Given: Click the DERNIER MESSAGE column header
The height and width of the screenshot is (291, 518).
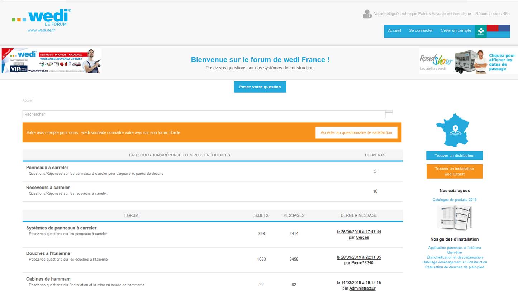Looking at the screenshot, I should 359,215.
